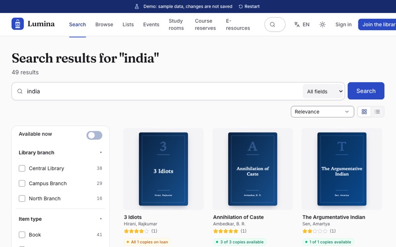Screen dimensions: 396x247
Task: Open the Relevance sort dropdown
Action: (x=322, y=112)
